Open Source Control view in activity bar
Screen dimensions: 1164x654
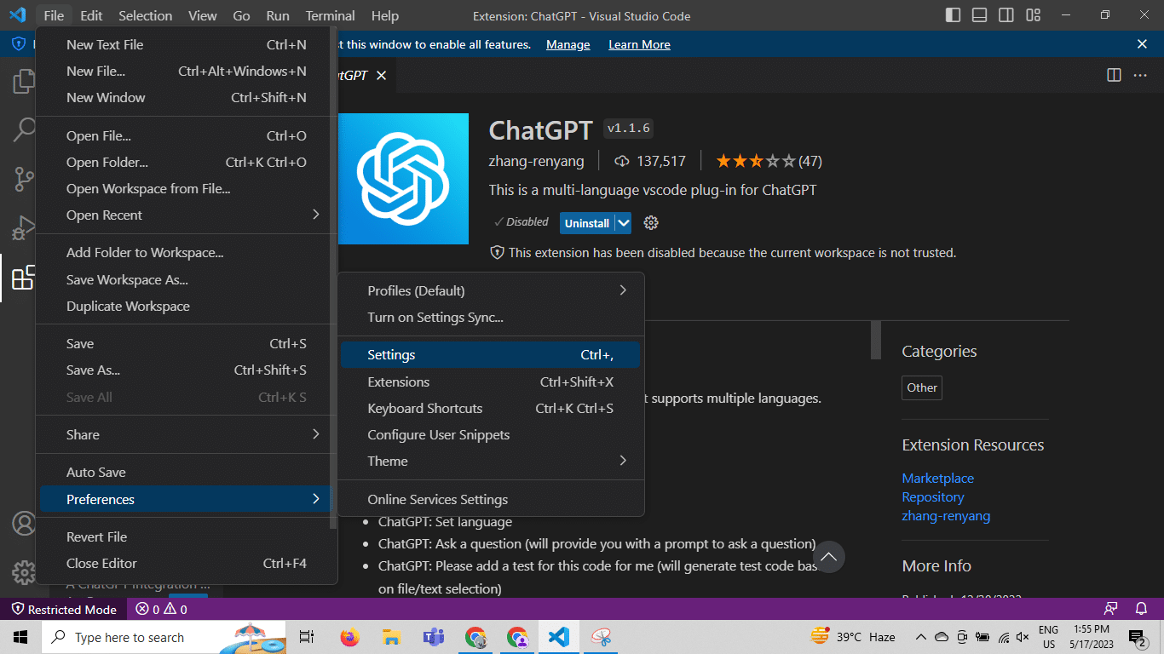tap(23, 179)
